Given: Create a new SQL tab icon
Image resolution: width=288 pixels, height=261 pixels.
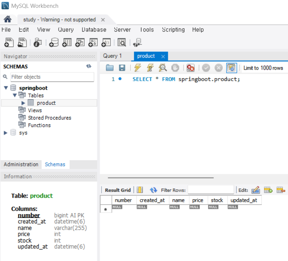Looking at the screenshot, I should pyautogui.click(x=9, y=42).
